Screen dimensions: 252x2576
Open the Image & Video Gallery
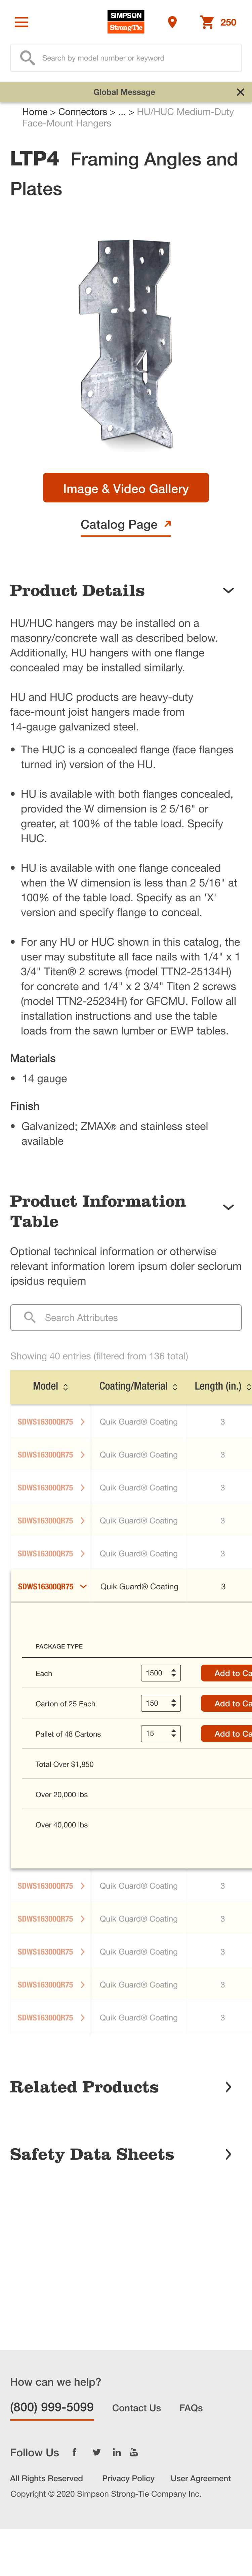click(x=126, y=488)
